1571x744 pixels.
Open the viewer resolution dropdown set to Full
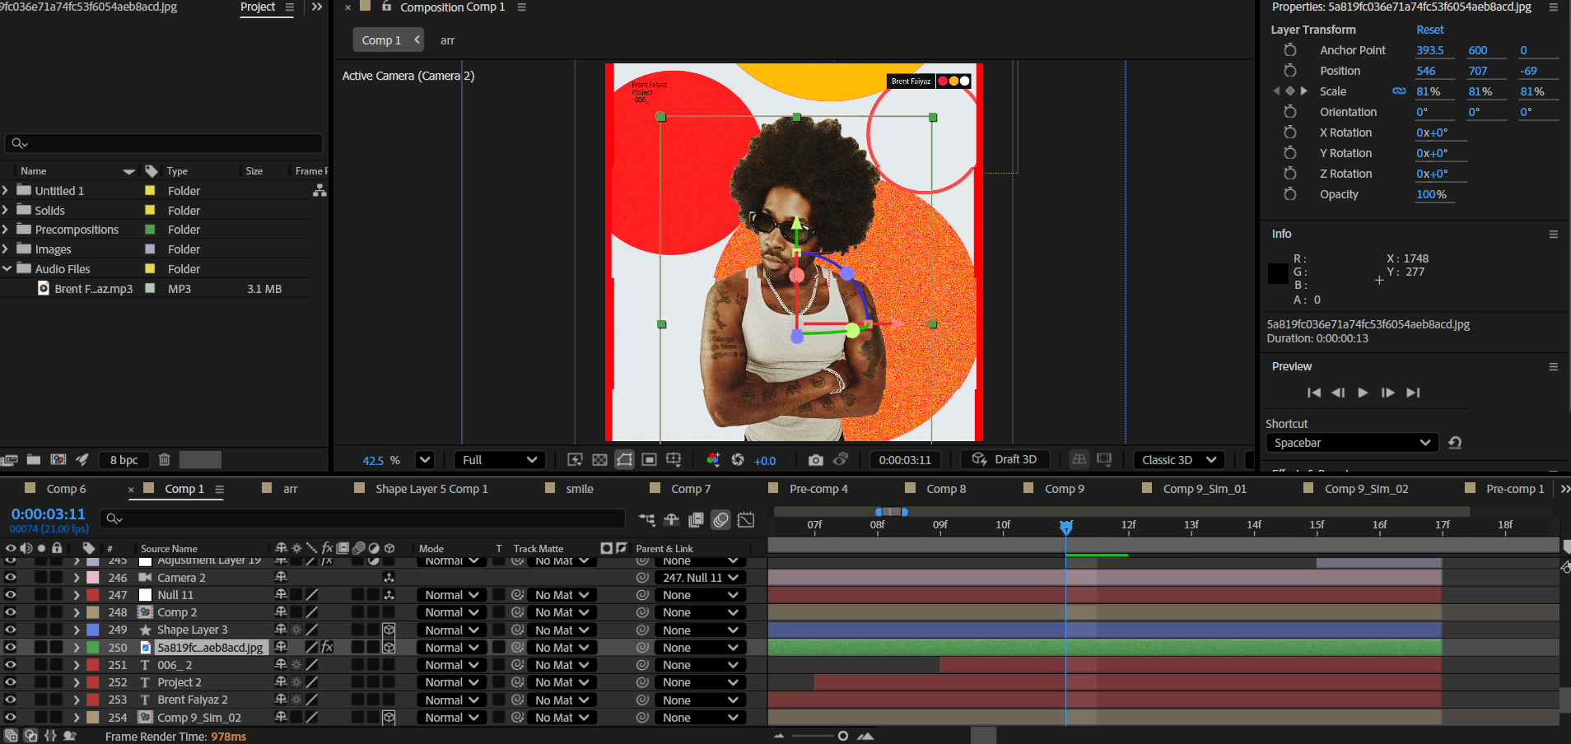pyautogui.click(x=500, y=460)
